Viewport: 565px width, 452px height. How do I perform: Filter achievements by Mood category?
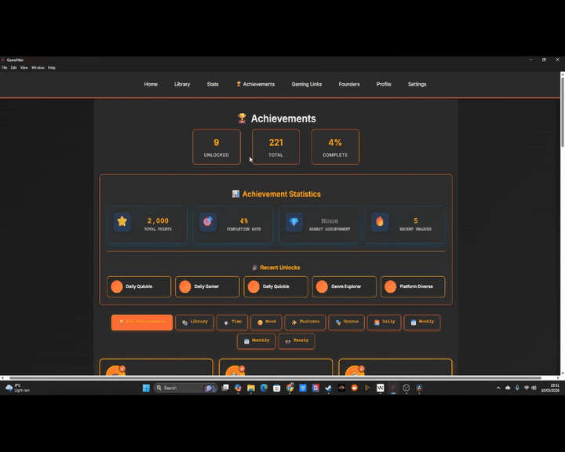click(x=267, y=322)
